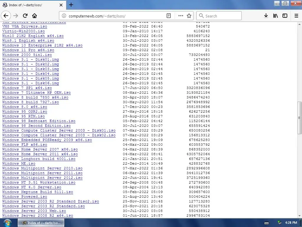Image resolution: width=302 pixels, height=227 pixels.
Task: Click the scrollbar up arrow
Action: point(299,24)
